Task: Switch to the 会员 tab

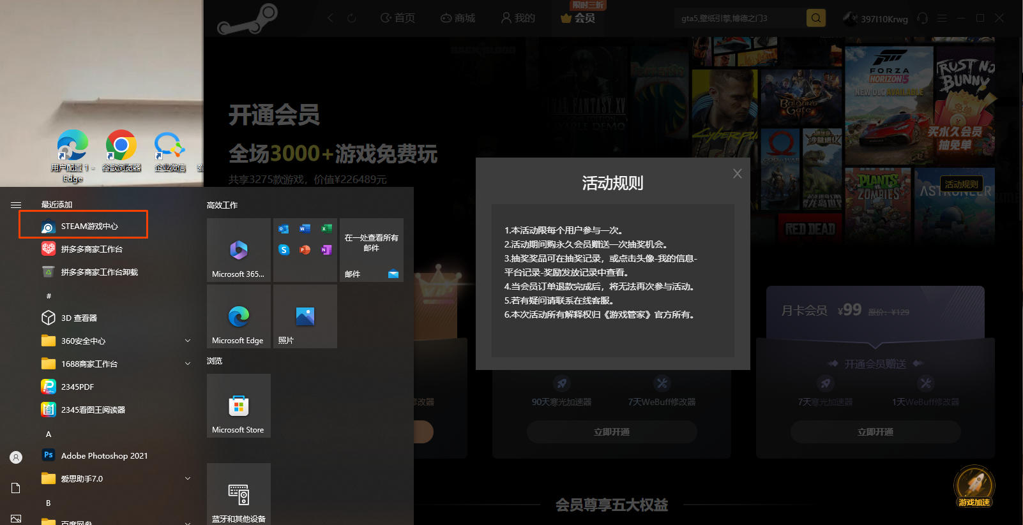Action: (578, 18)
